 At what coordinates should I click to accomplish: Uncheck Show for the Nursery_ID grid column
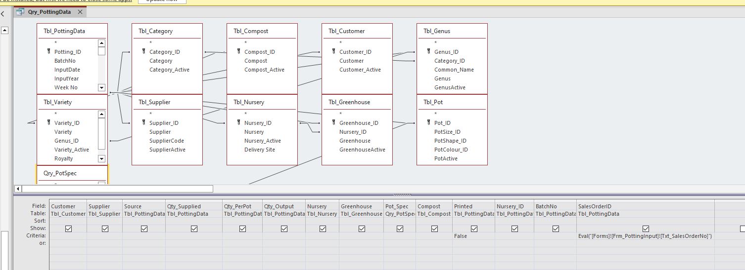[514, 229]
